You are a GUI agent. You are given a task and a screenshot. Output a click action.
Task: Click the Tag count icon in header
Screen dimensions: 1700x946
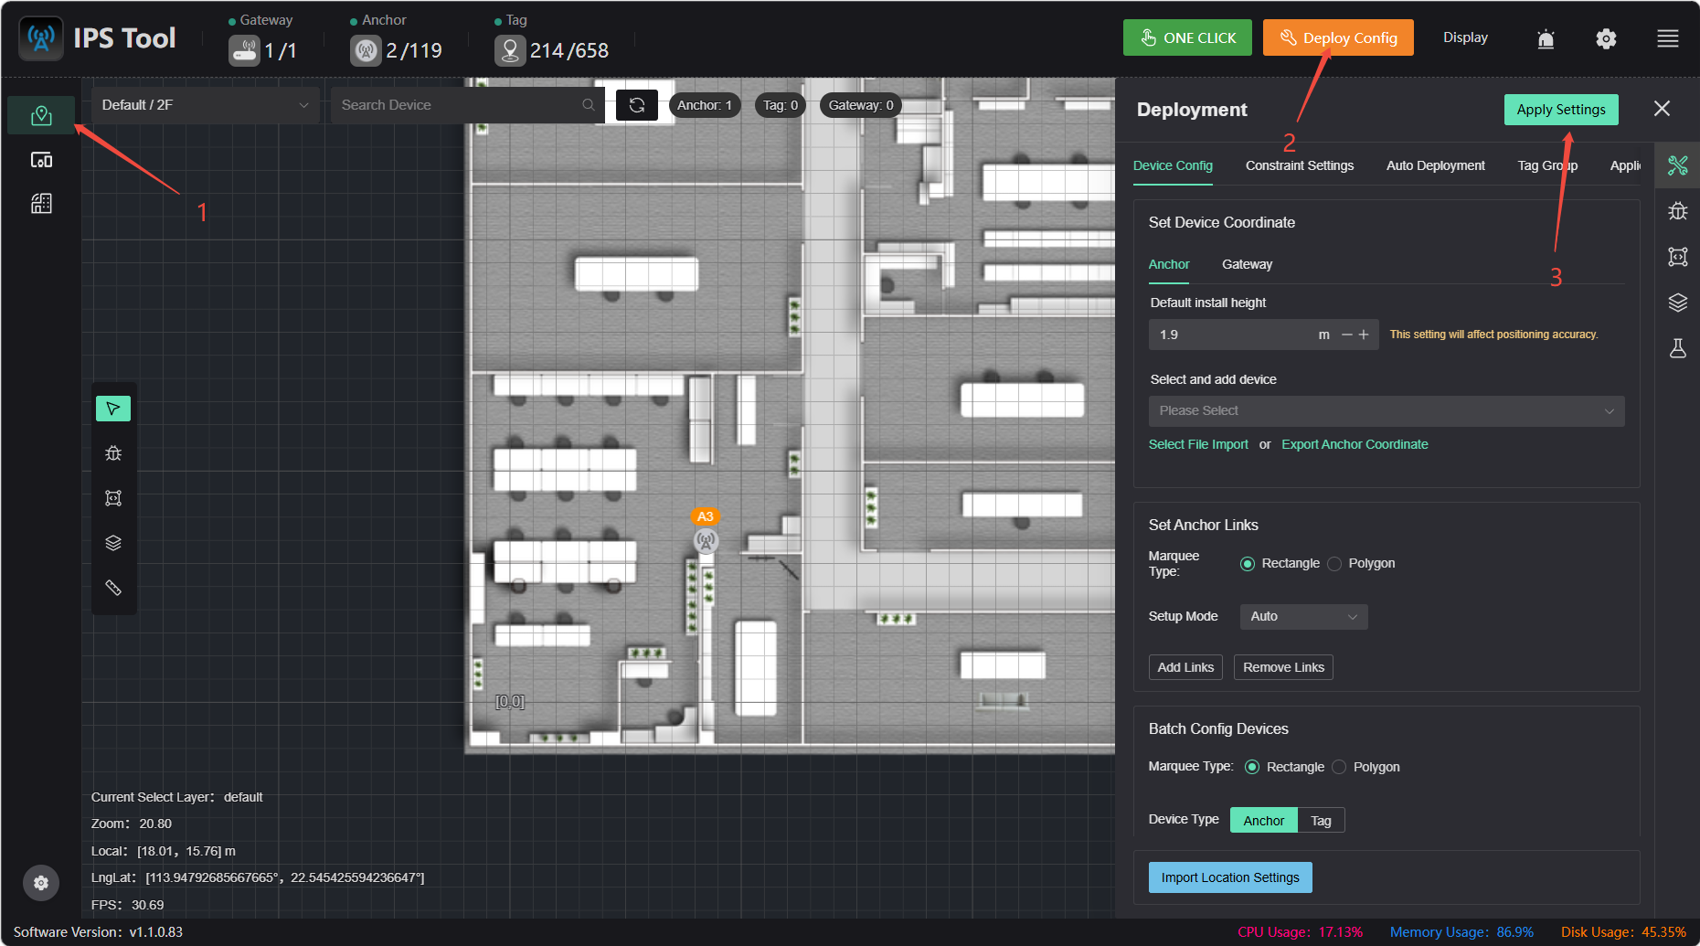pyautogui.click(x=510, y=50)
